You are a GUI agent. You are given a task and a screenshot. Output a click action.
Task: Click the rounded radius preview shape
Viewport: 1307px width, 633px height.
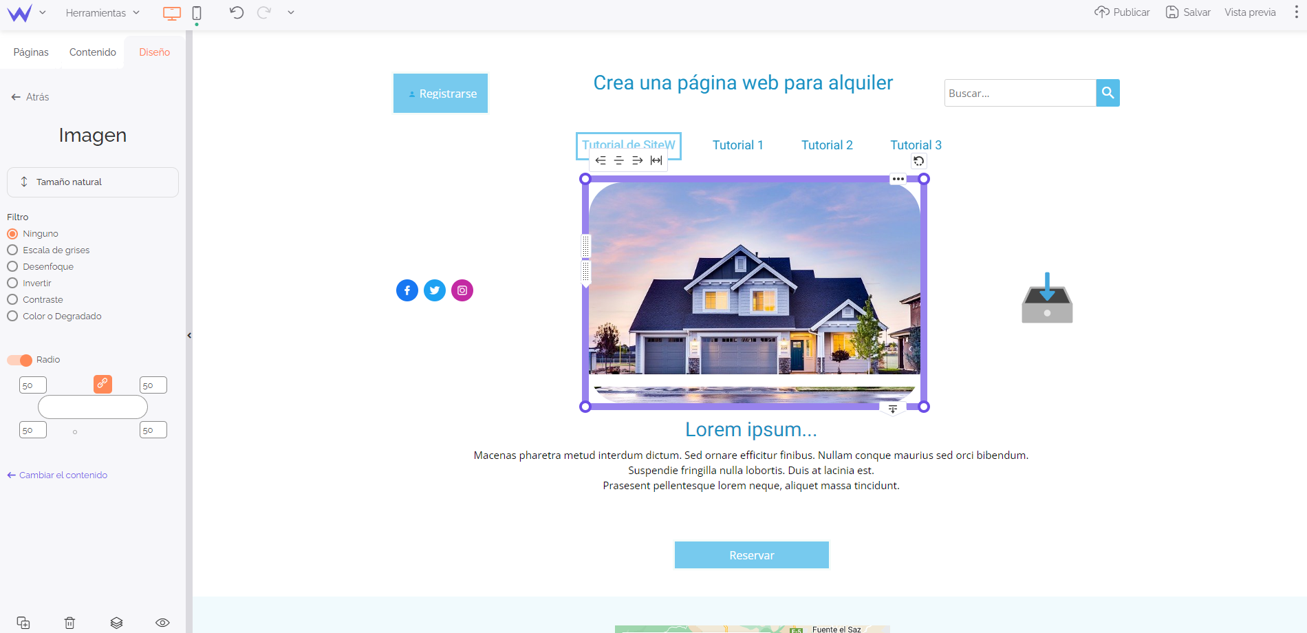click(x=93, y=407)
